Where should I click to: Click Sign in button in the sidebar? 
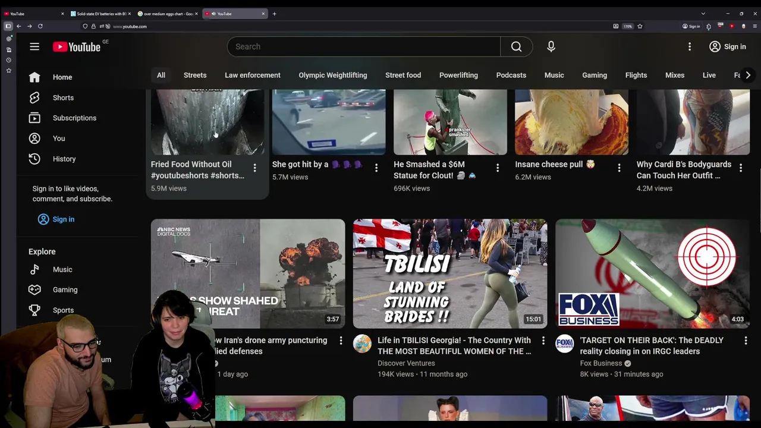click(56, 219)
